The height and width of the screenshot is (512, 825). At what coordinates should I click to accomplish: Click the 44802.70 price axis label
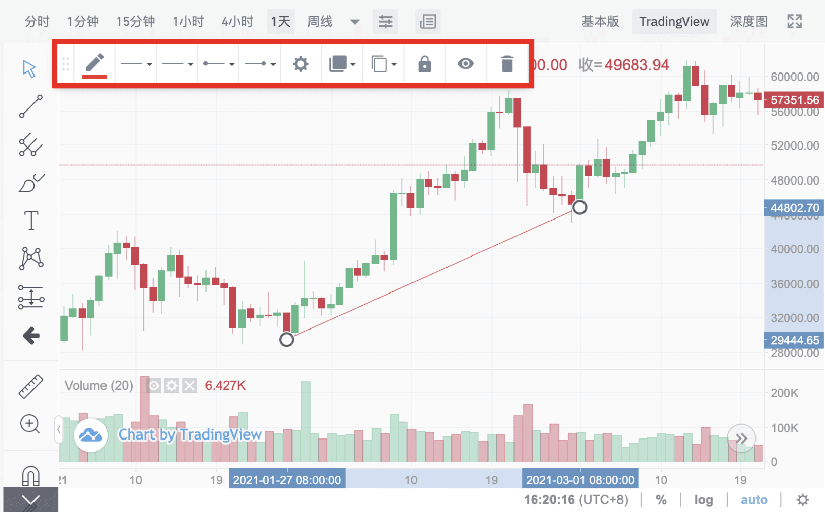pos(794,208)
